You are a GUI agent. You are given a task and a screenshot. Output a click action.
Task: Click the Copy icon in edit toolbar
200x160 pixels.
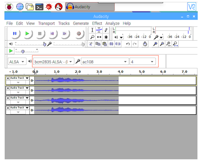pos(98,44)
